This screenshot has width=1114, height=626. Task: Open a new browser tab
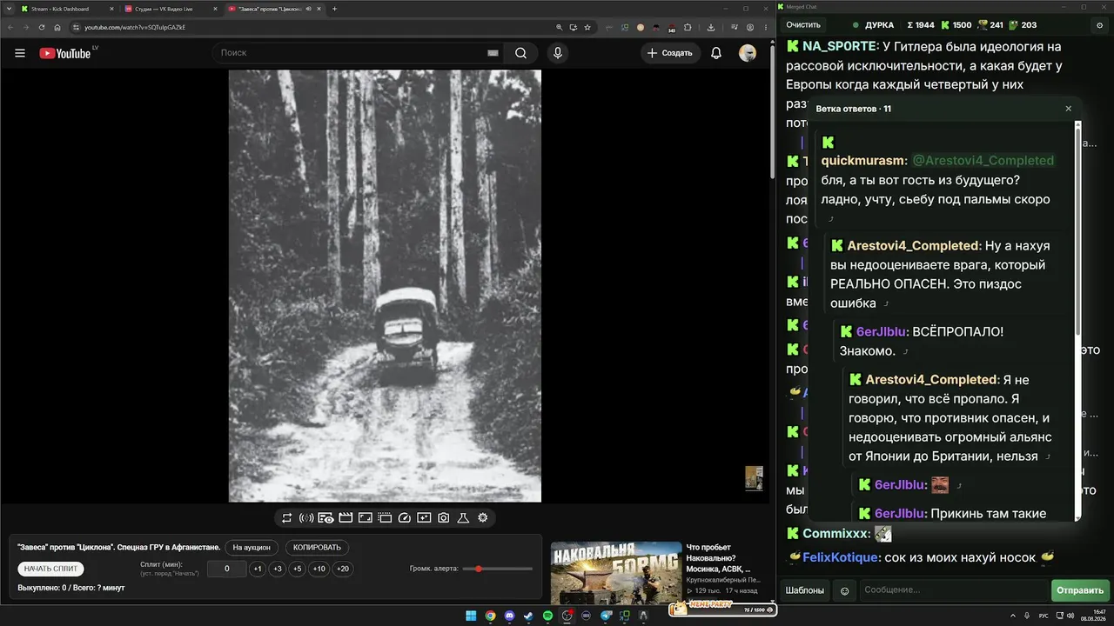[335, 9]
